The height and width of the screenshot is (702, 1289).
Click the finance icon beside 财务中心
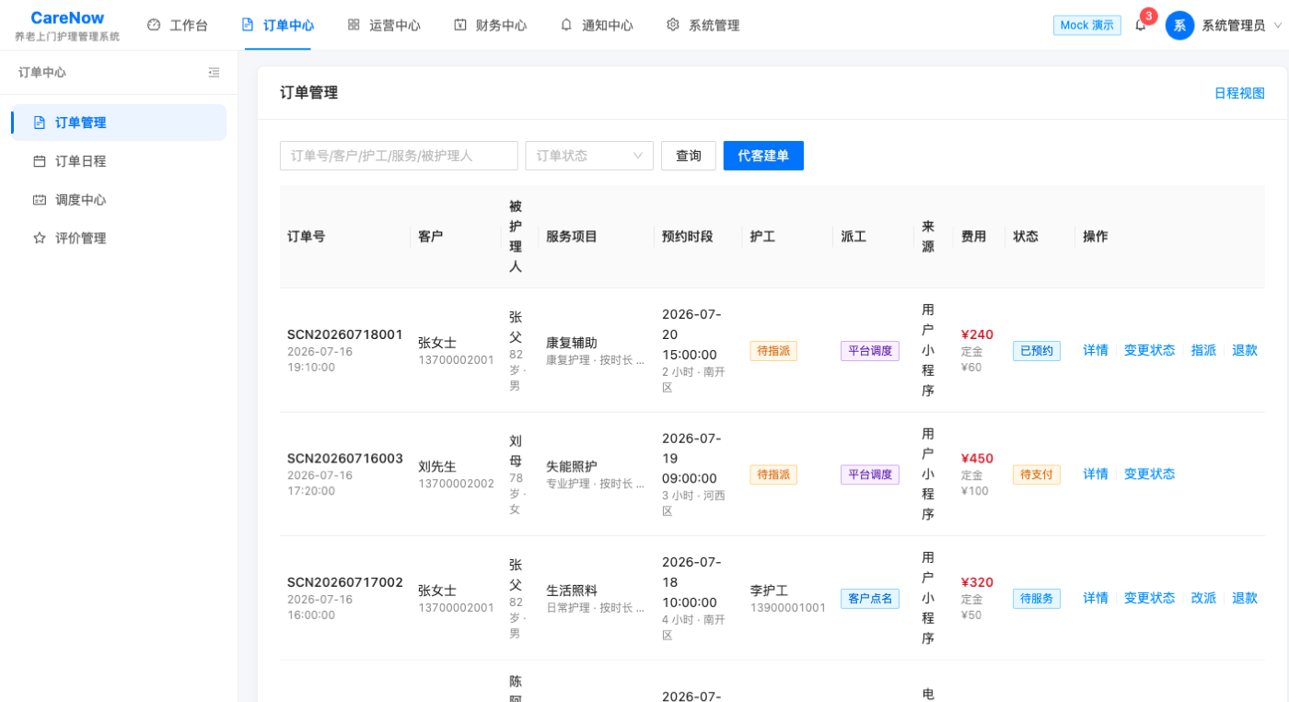(x=460, y=25)
